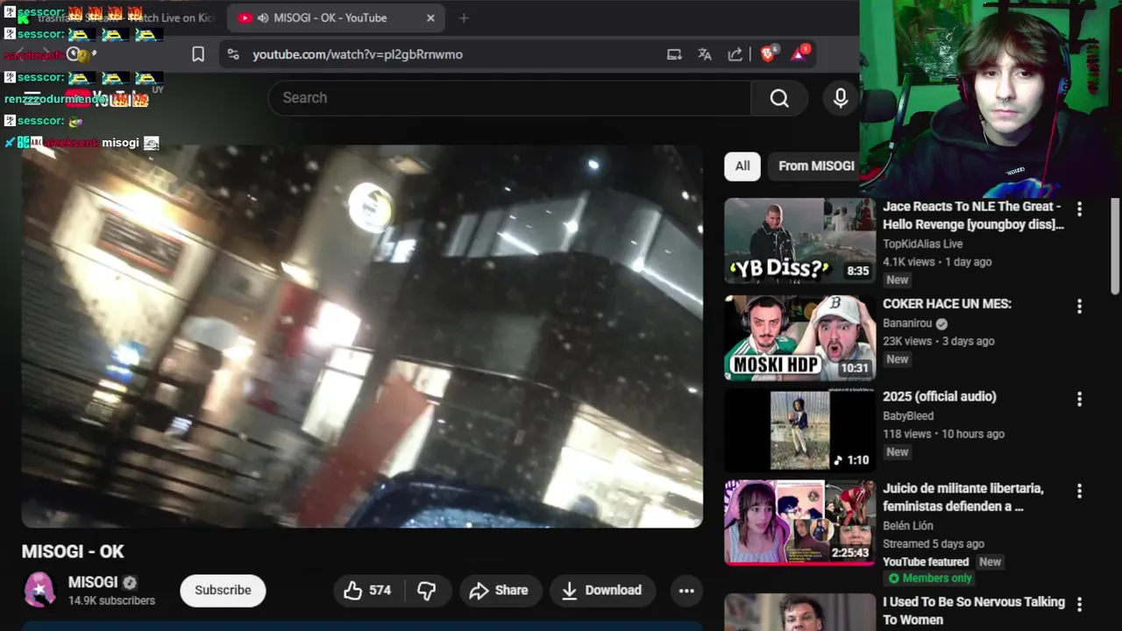This screenshot has height=631, width=1122.
Task: Open the MISOGI channel name link
Action: 93,582
